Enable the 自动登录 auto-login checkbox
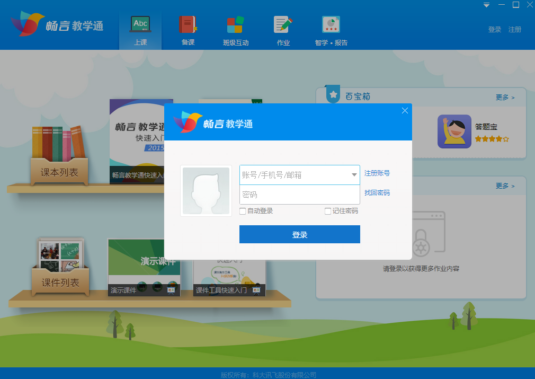The image size is (535, 379). (x=242, y=211)
